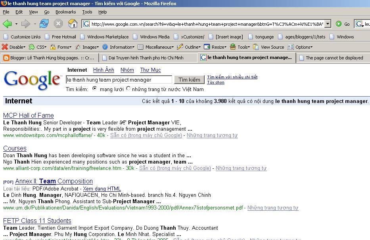Click the Information blue icon
Image resolution: width=370 pixels, height=240 pixels.
click(105, 47)
